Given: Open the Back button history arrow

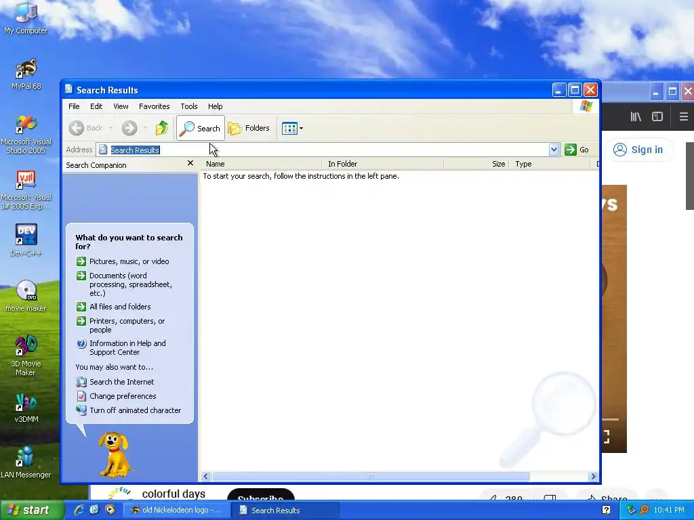Looking at the screenshot, I should pos(110,128).
